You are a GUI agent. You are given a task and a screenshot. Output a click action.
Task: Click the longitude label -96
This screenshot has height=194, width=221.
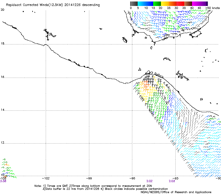point(132,178)
